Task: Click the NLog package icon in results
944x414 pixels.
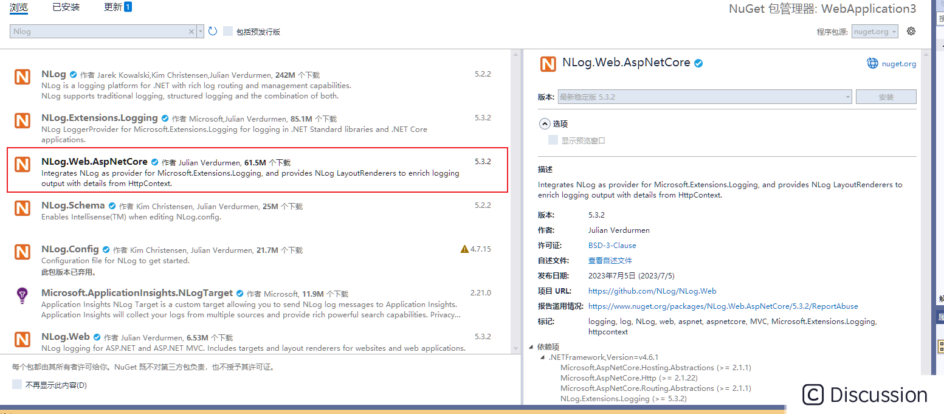Action: 22,77
